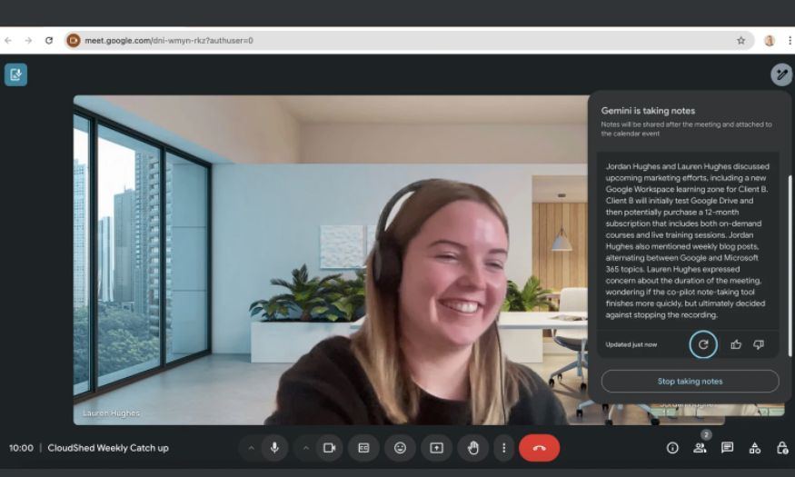Click the Gemini notes panel scrollbar
This screenshot has width=795, height=477.
click(789, 265)
